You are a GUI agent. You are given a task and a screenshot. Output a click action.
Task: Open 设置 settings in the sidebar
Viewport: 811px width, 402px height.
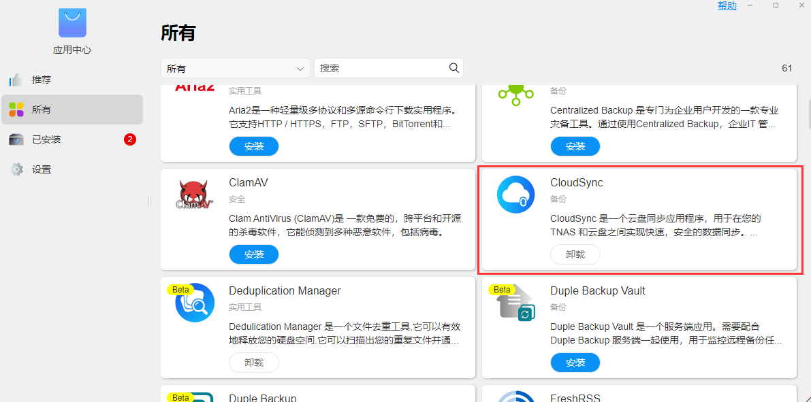click(x=42, y=169)
